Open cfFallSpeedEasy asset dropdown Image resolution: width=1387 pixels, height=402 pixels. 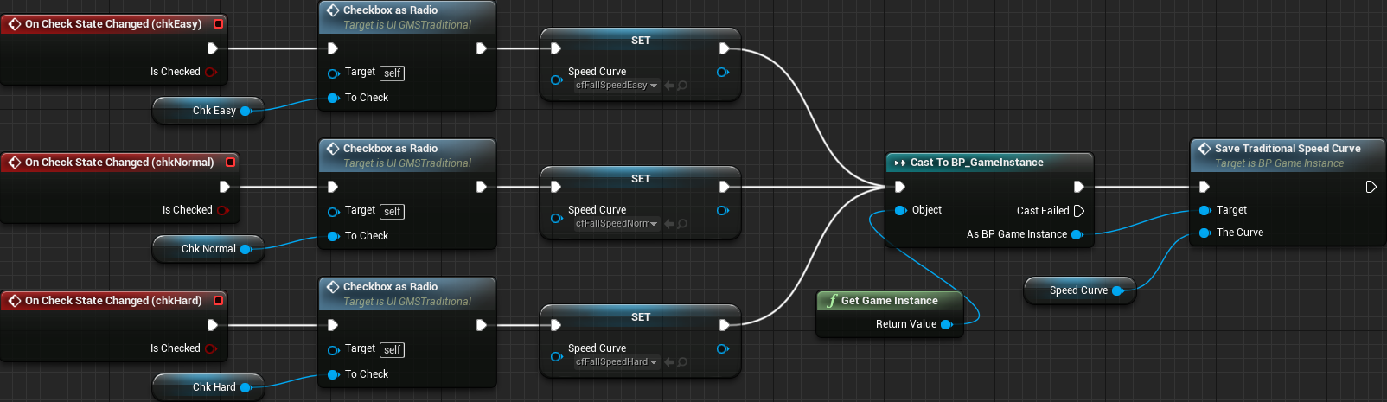[x=617, y=86]
